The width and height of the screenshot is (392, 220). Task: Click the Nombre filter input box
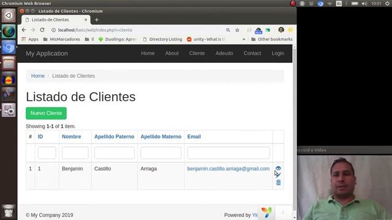click(75, 153)
